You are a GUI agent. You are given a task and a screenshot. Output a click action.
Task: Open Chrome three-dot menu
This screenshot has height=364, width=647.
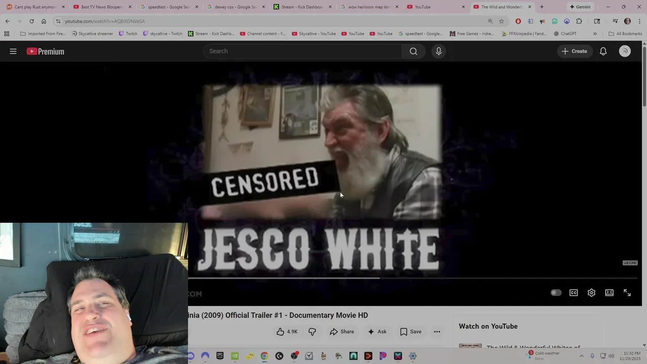tap(639, 21)
